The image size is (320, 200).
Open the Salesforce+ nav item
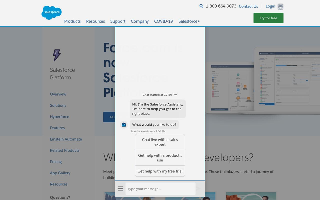(189, 21)
